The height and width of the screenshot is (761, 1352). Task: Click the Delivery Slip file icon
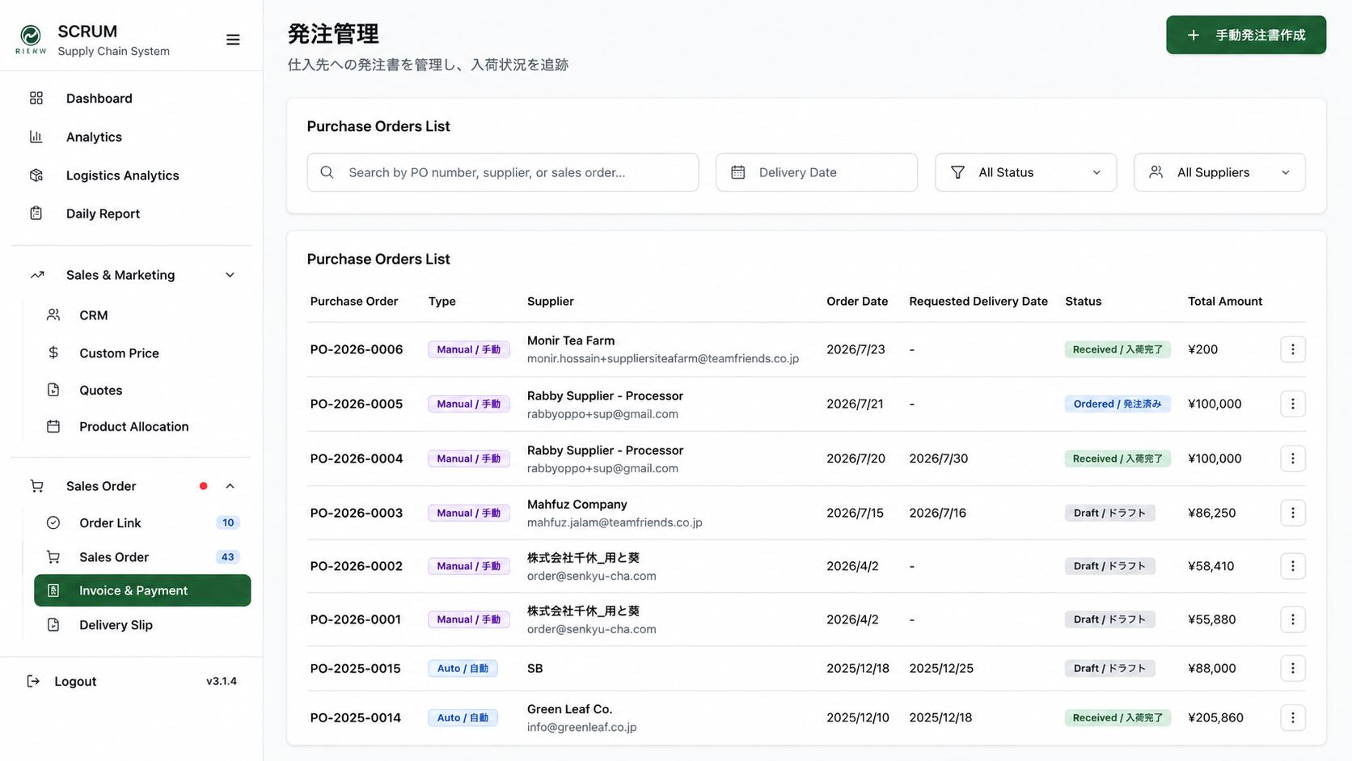pos(53,624)
